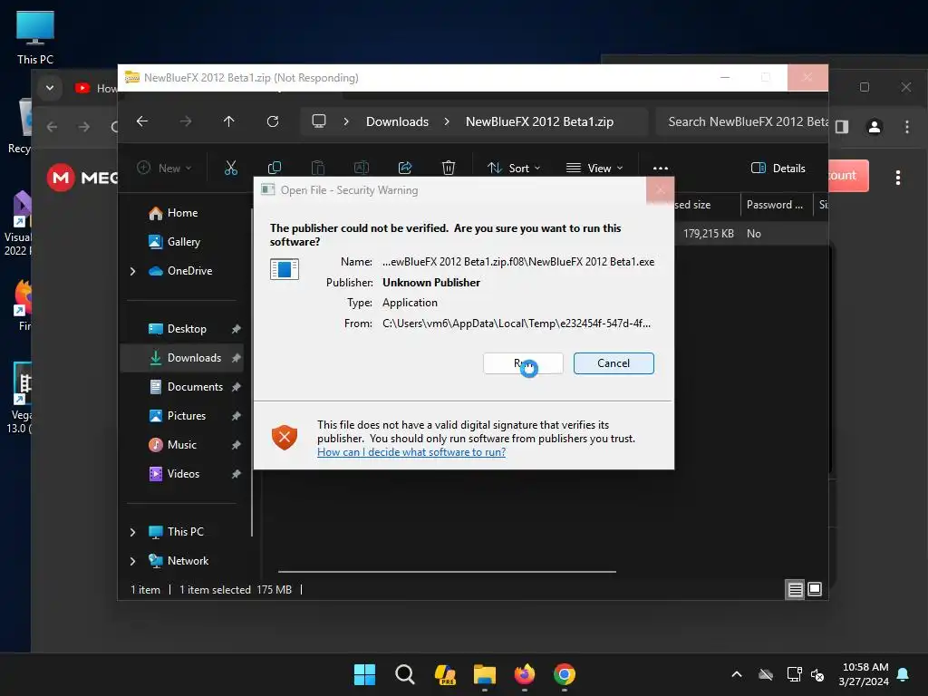Click the PC monitor icon in address bar
Viewport: 928px width, 696px height.
point(319,121)
